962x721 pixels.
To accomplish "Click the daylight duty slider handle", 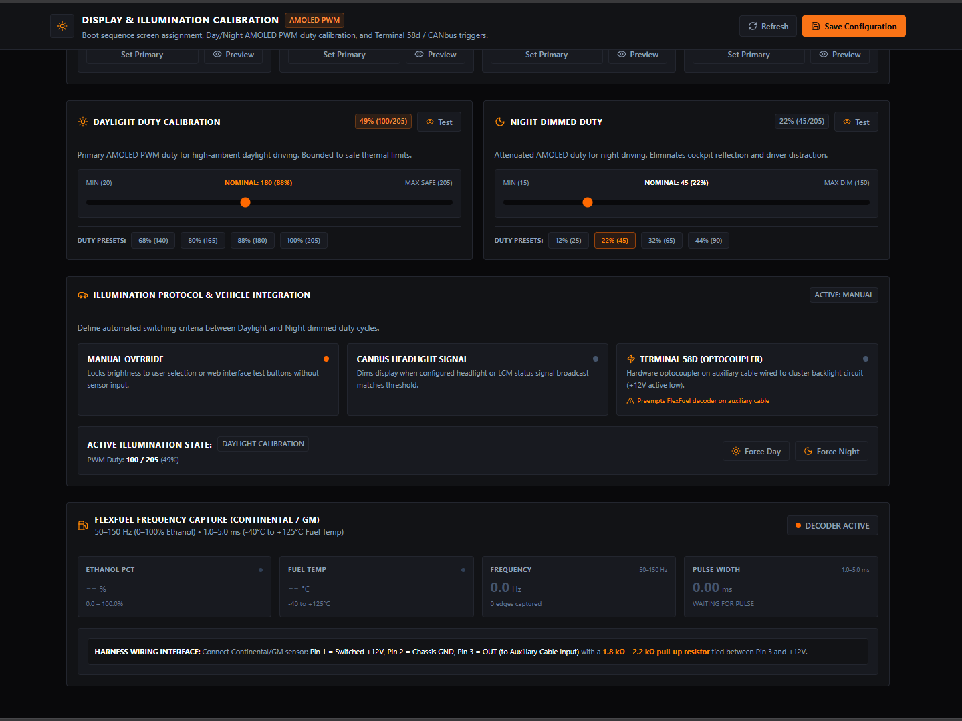I will point(245,202).
